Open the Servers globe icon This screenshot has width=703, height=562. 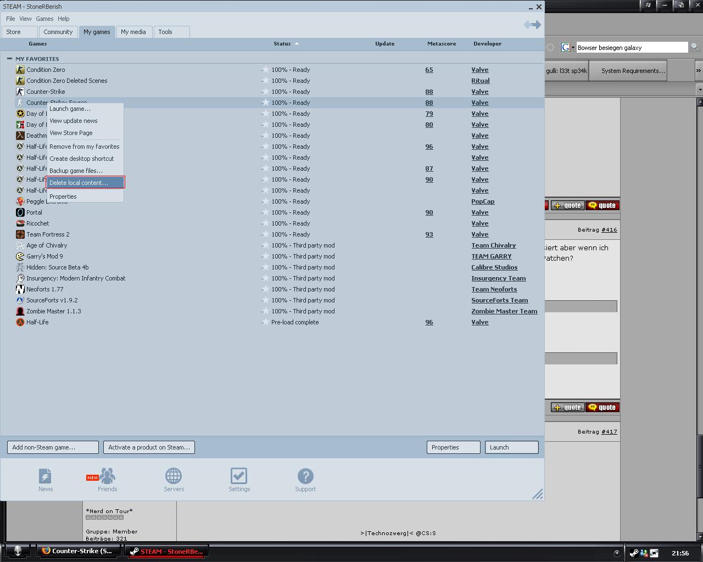pyautogui.click(x=174, y=476)
